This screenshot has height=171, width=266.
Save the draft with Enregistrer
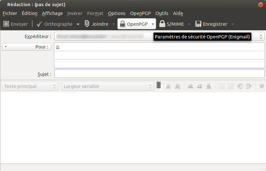tap(211, 24)
